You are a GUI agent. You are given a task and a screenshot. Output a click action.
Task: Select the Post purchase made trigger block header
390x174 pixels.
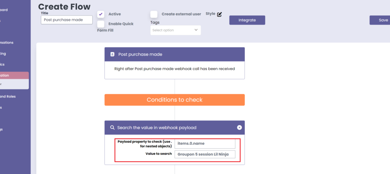point(174,54)
